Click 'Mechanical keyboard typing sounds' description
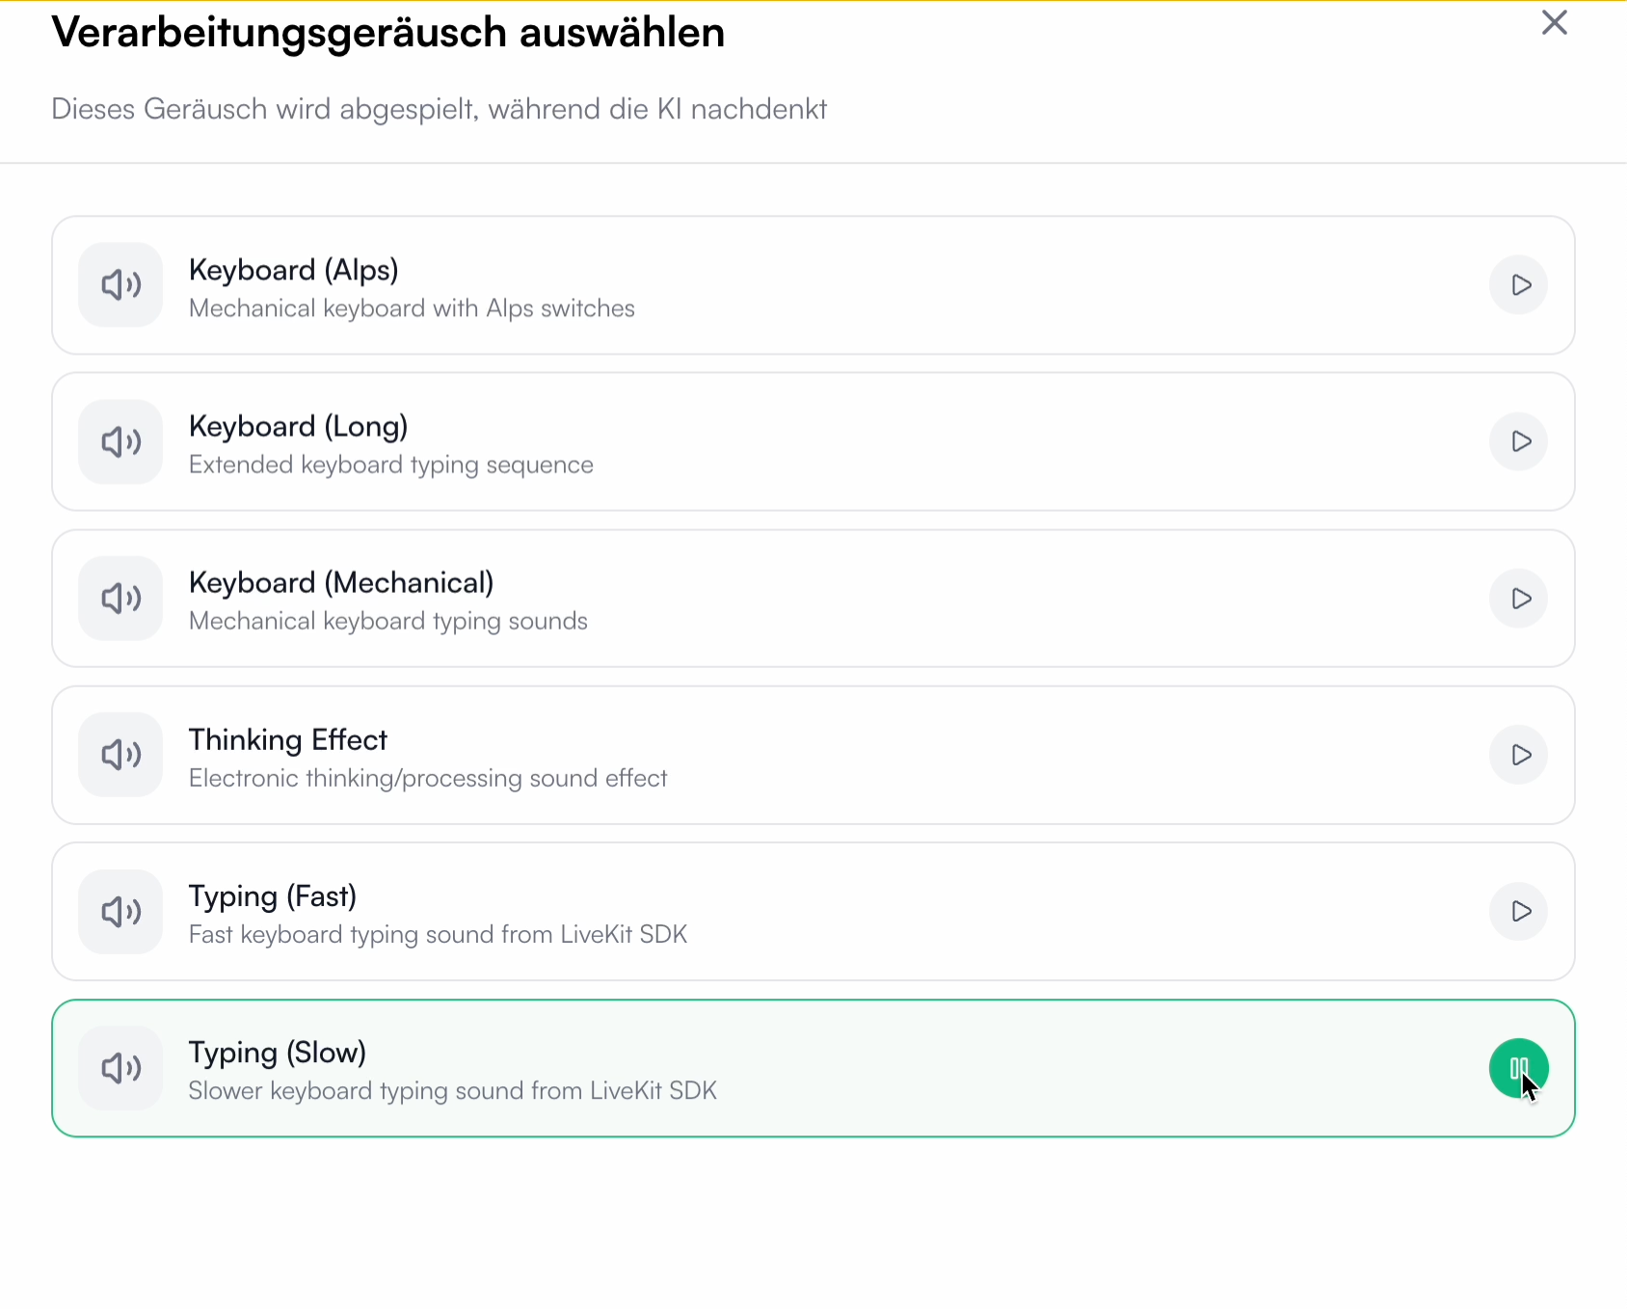Image resolution: width=1627 pixels, height=1309 pixels. (388, 621)
